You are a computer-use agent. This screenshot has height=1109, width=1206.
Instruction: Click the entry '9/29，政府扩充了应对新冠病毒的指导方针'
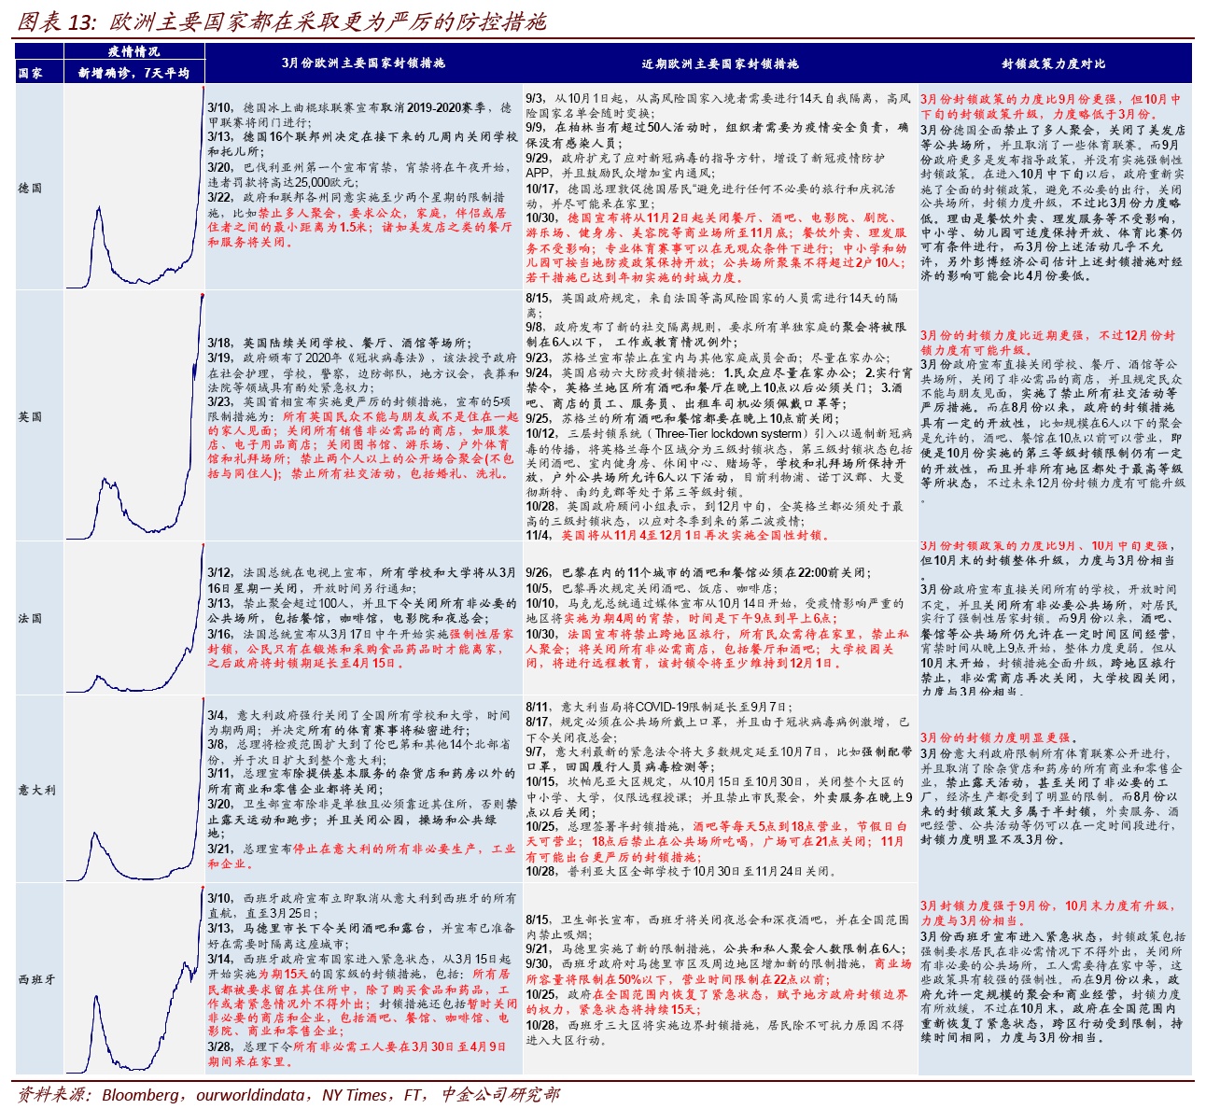pos(705,166)
